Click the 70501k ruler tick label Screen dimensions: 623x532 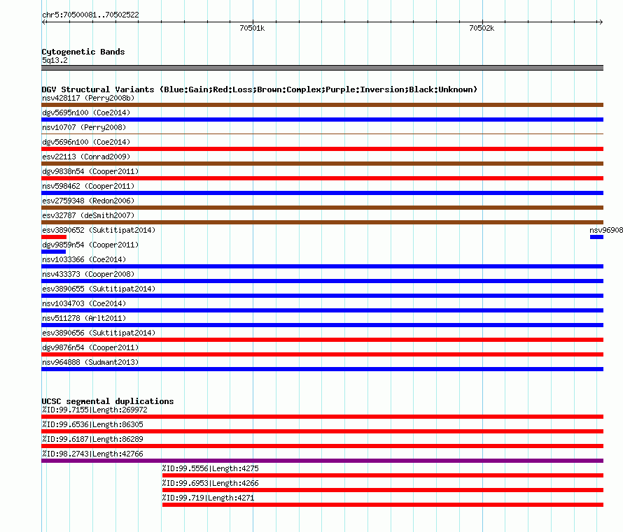(x=252, y=28)
